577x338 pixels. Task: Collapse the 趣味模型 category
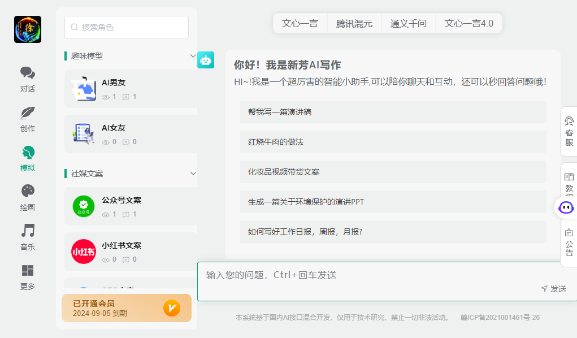pos(193,56)
